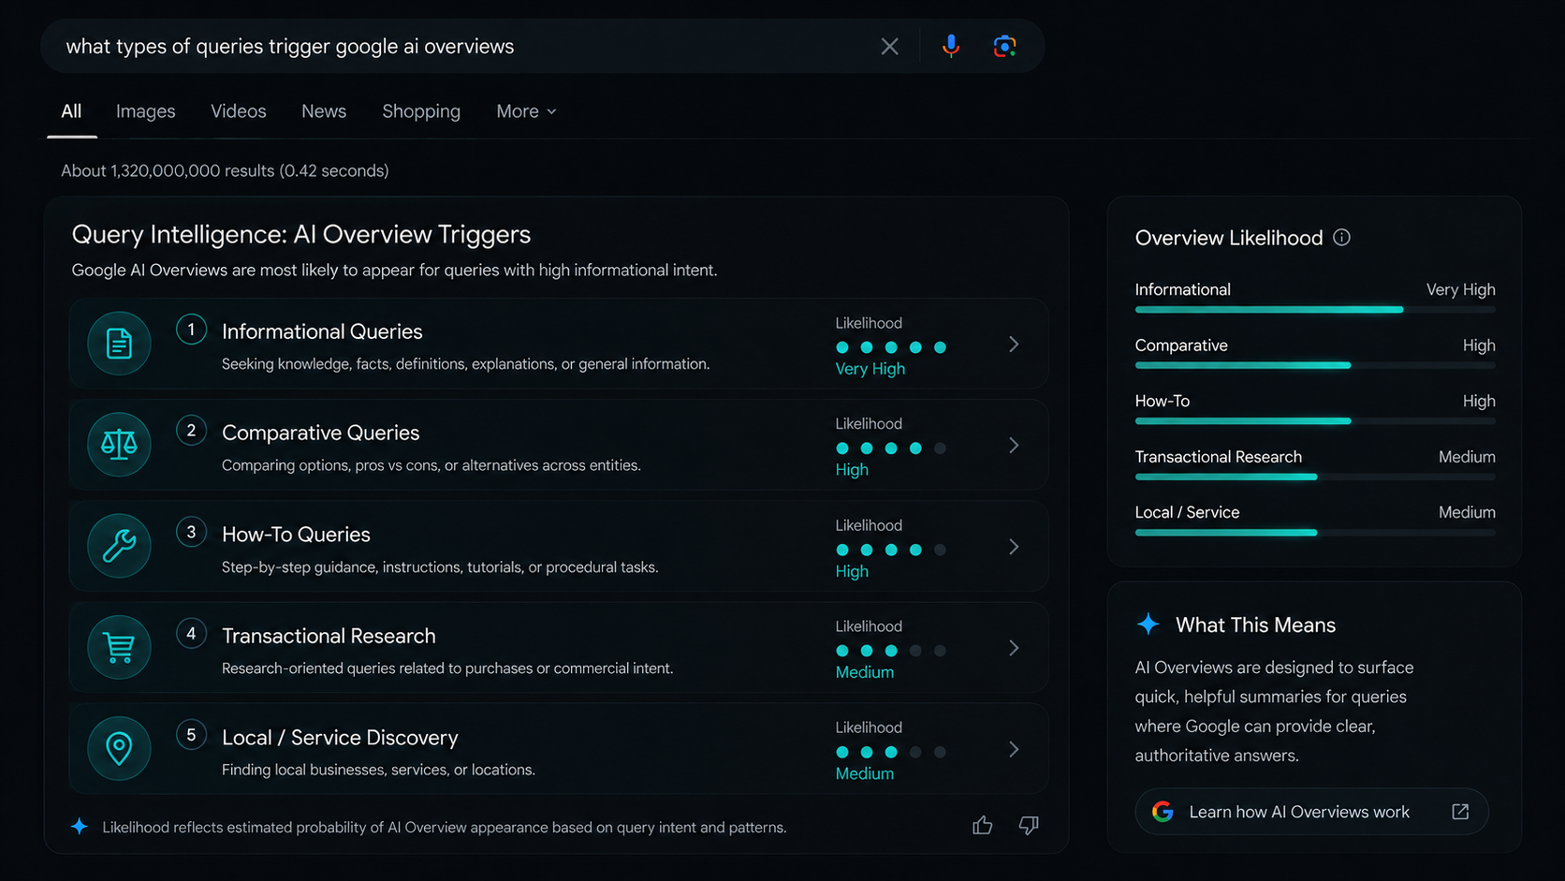Screen dimensions: 1565x881
Task: Start voice search with microphone icon
Action: [951, 46]
